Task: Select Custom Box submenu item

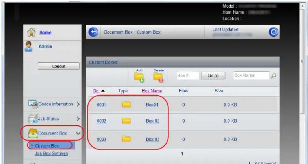Action: click(47, 146)
